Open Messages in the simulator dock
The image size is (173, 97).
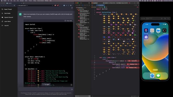(x=158, y=76)
